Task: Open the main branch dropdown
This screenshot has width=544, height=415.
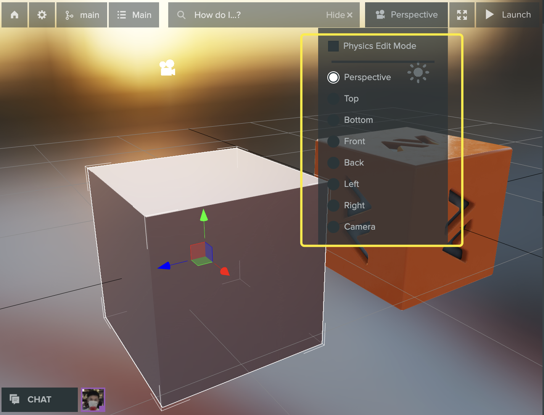Action: point(82,15)
